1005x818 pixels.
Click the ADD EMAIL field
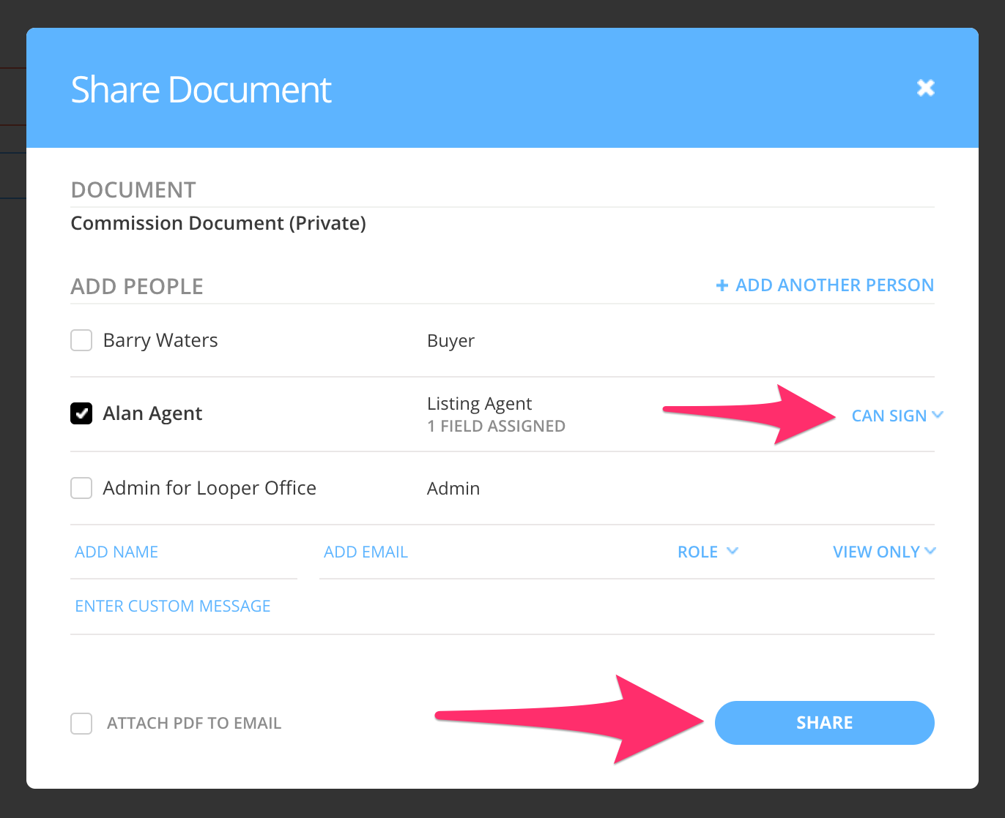(x=366, y=551)
